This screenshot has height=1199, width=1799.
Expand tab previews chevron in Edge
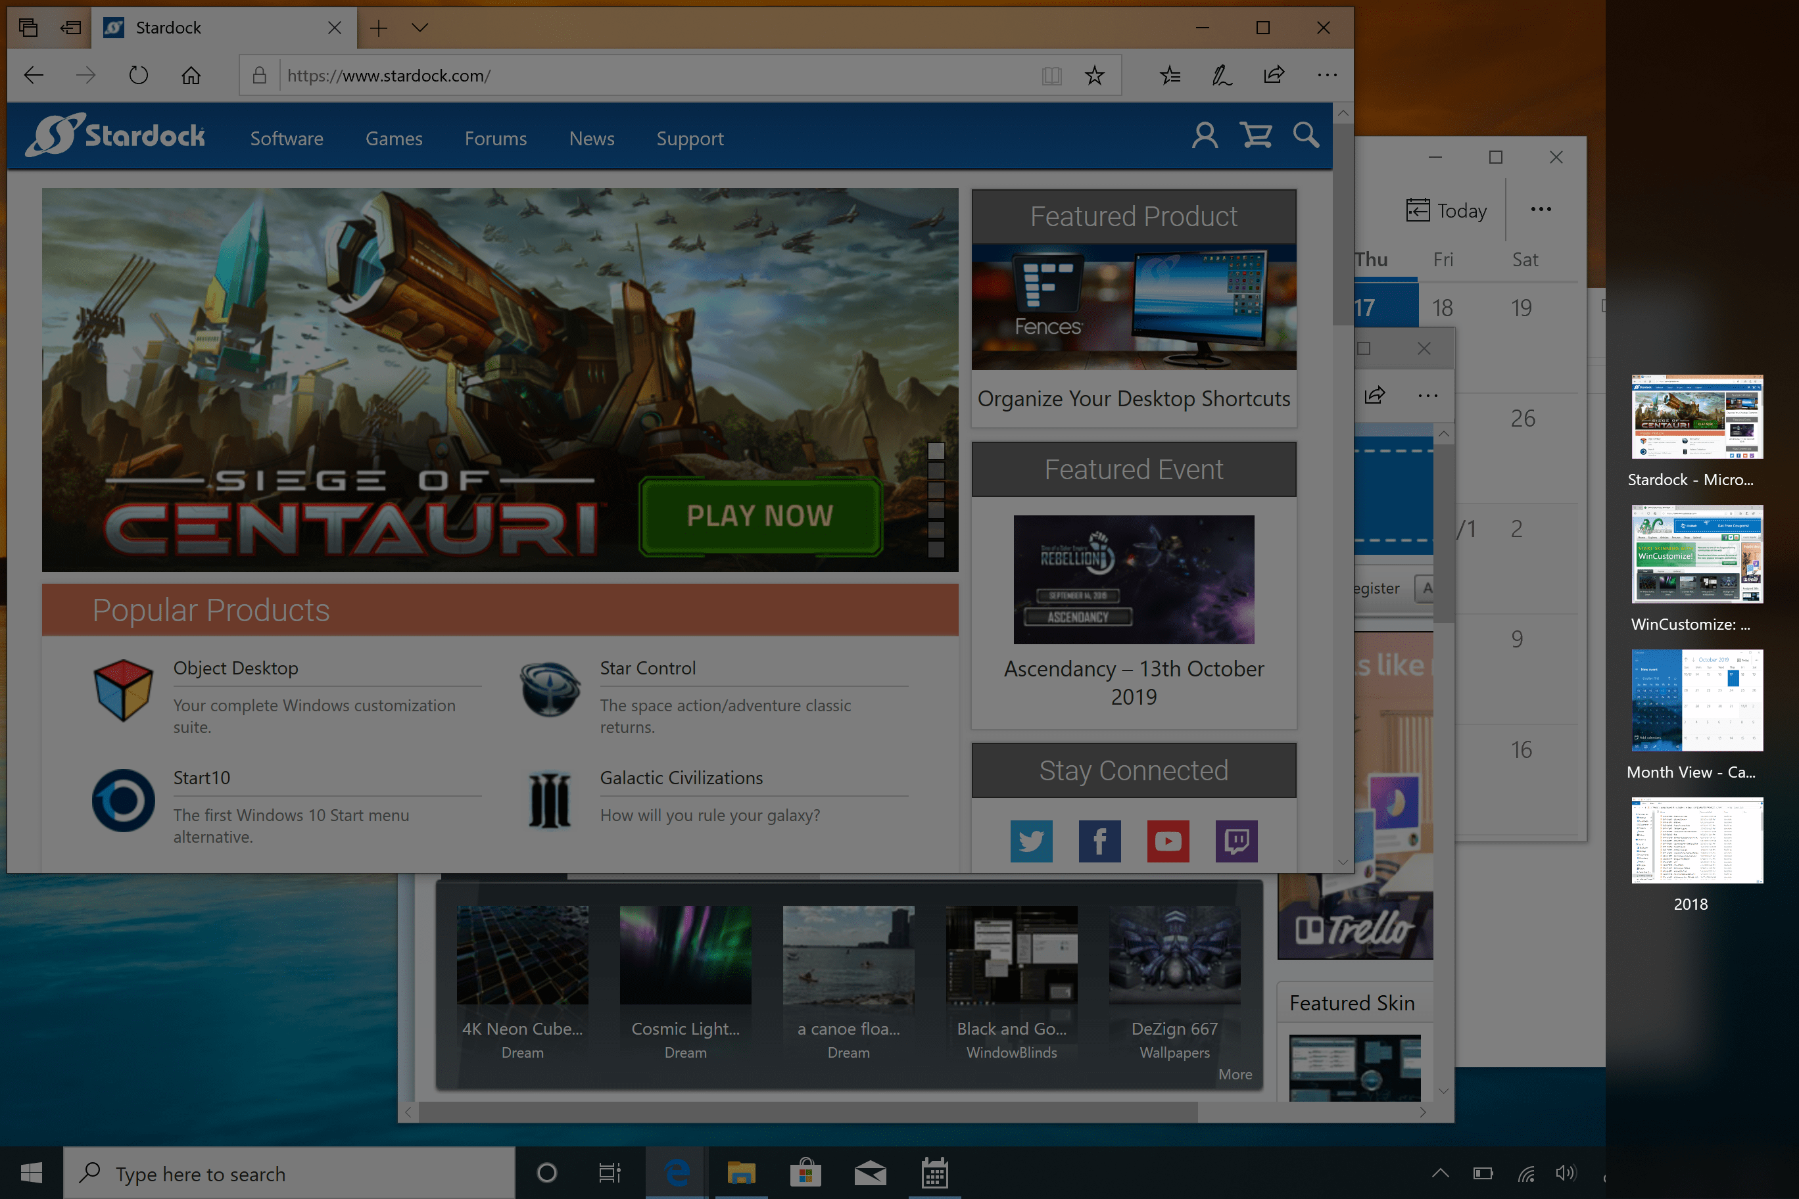point(420,28)
